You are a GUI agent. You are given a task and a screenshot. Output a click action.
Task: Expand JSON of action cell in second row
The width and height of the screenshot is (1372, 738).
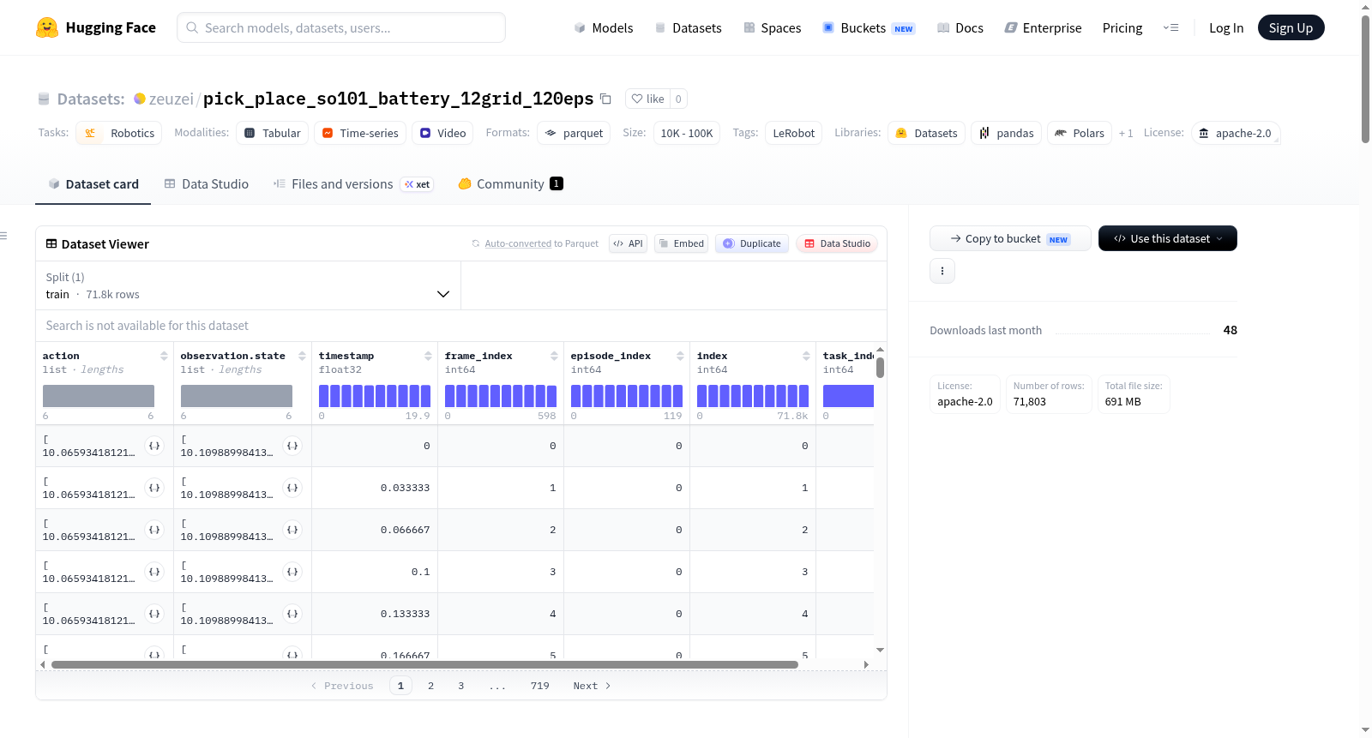point(154,488)
